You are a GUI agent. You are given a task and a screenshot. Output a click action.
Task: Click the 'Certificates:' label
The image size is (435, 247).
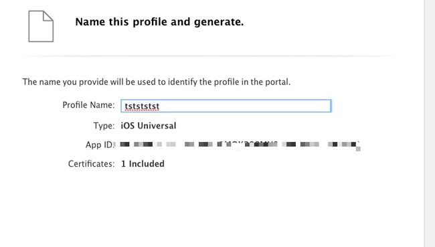(x=91, y=164)
